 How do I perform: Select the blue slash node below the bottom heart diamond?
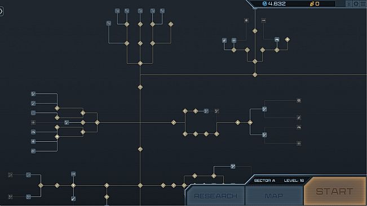tap(73, 199)
